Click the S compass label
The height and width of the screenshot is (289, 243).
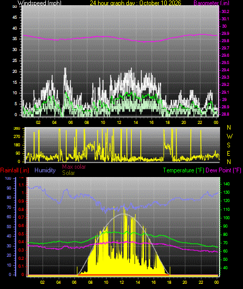[x=228, y=145]
